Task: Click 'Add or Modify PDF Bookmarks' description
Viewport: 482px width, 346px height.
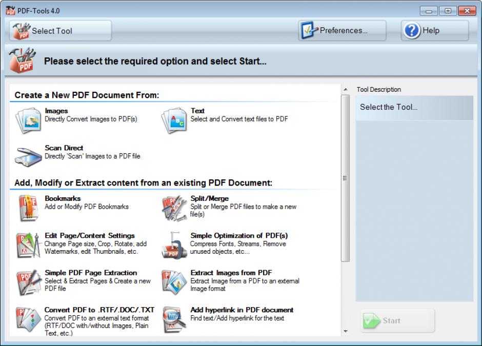Action: (87, 207)
